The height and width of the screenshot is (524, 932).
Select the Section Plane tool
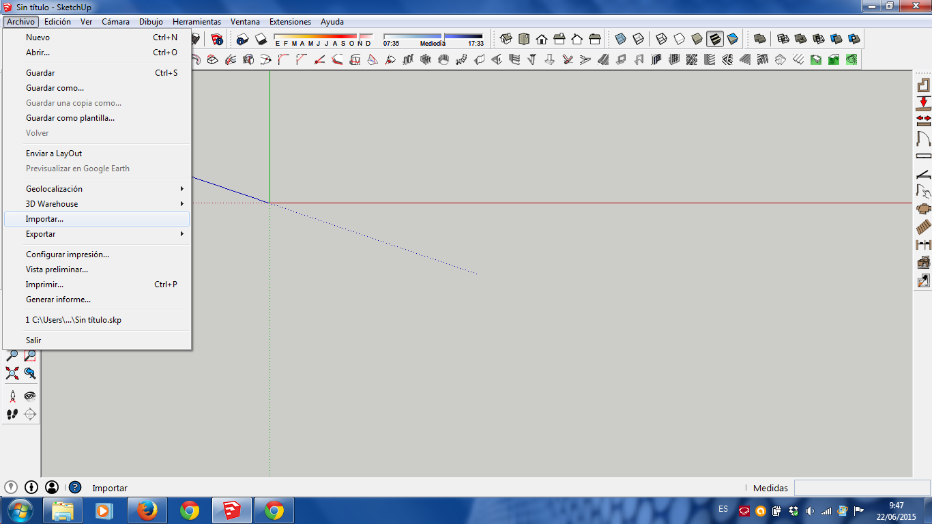[30, 413]
